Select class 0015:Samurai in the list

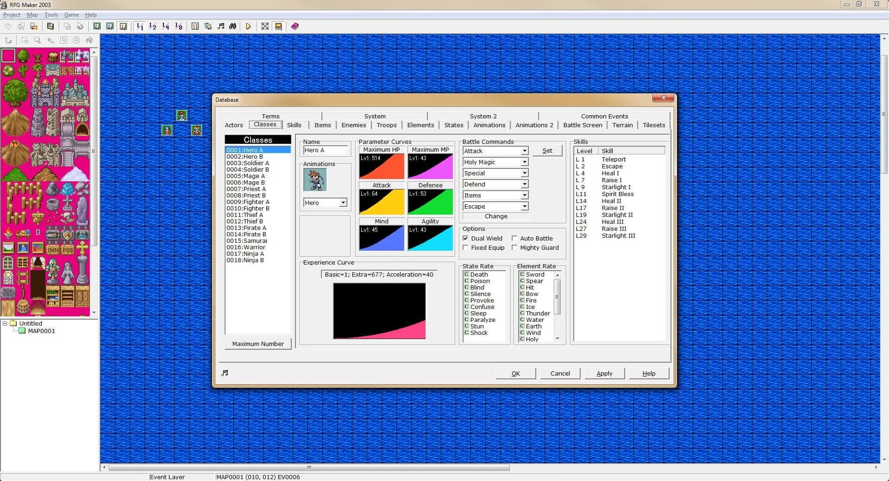click(x=246, y=240)
